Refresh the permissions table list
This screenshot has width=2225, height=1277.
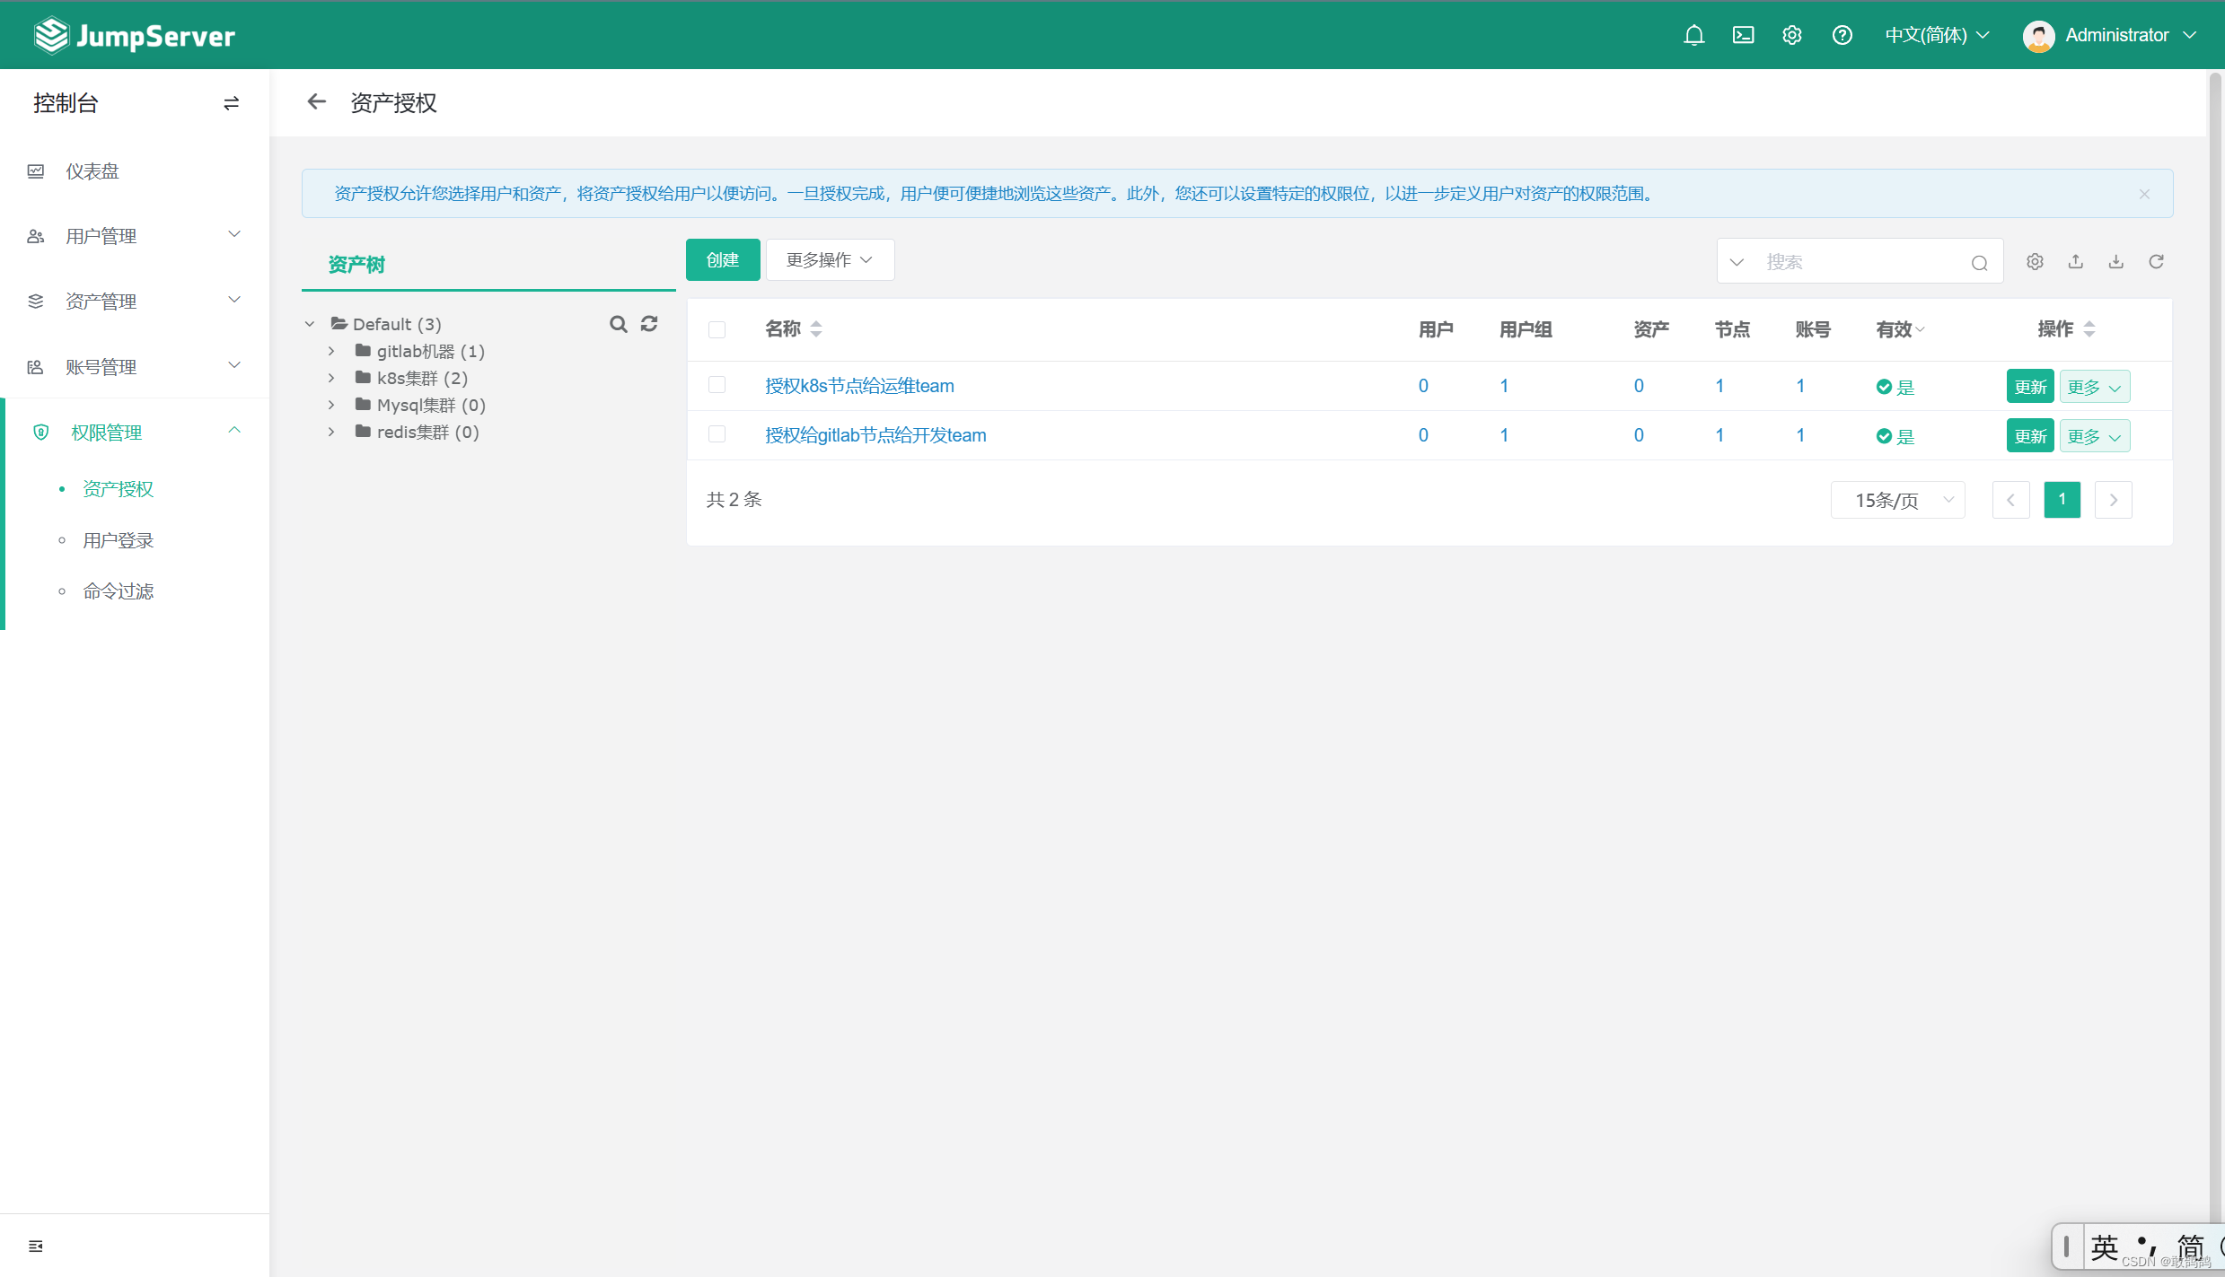click(x=2156, y=261)
